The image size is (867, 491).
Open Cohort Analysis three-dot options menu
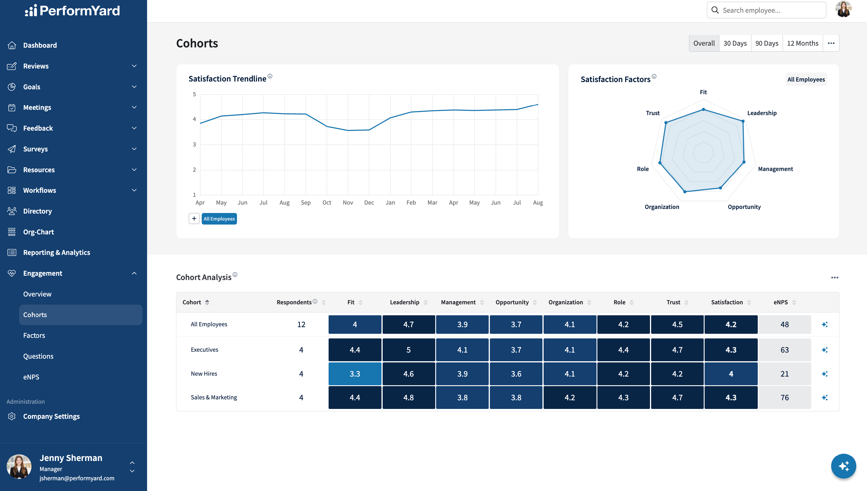[835, 277]
